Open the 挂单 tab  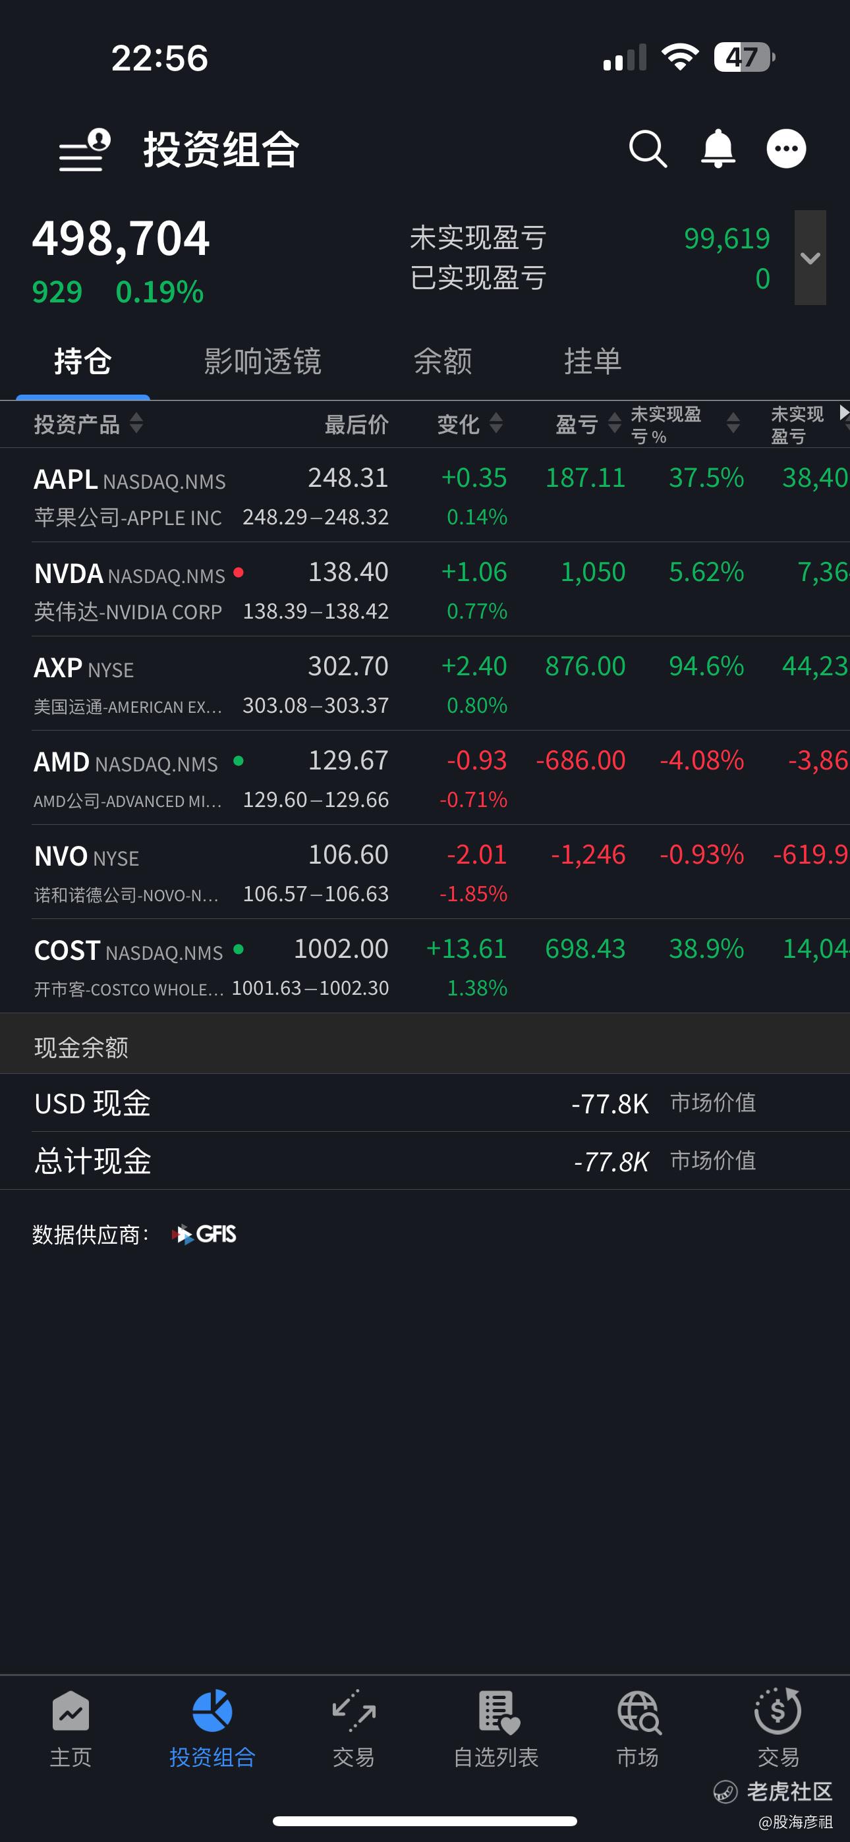(592, 362)
